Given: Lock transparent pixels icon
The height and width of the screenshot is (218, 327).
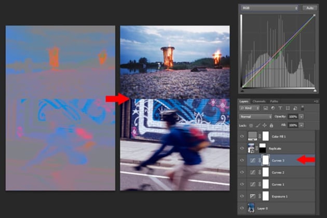Looking at the screenshot, I should [251, 126].
